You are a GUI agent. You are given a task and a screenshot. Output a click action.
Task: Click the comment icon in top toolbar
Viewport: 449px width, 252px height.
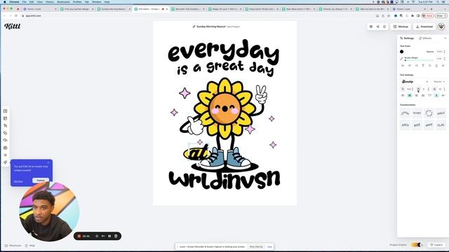click(384, 27)
